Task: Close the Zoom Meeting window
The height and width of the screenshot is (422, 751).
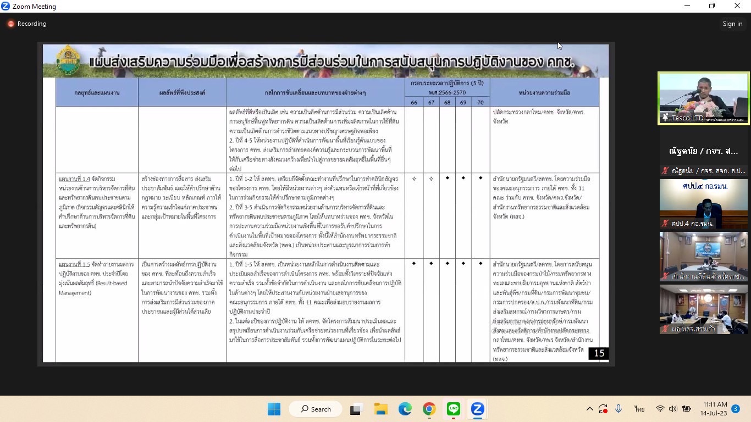Action: pyautogui.click(x=737, y=6)
